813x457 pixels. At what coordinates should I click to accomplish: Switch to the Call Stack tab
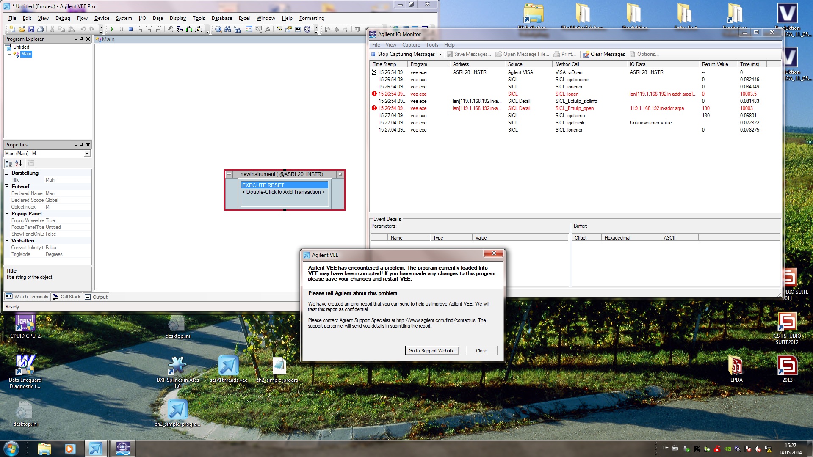click(66, 297)
